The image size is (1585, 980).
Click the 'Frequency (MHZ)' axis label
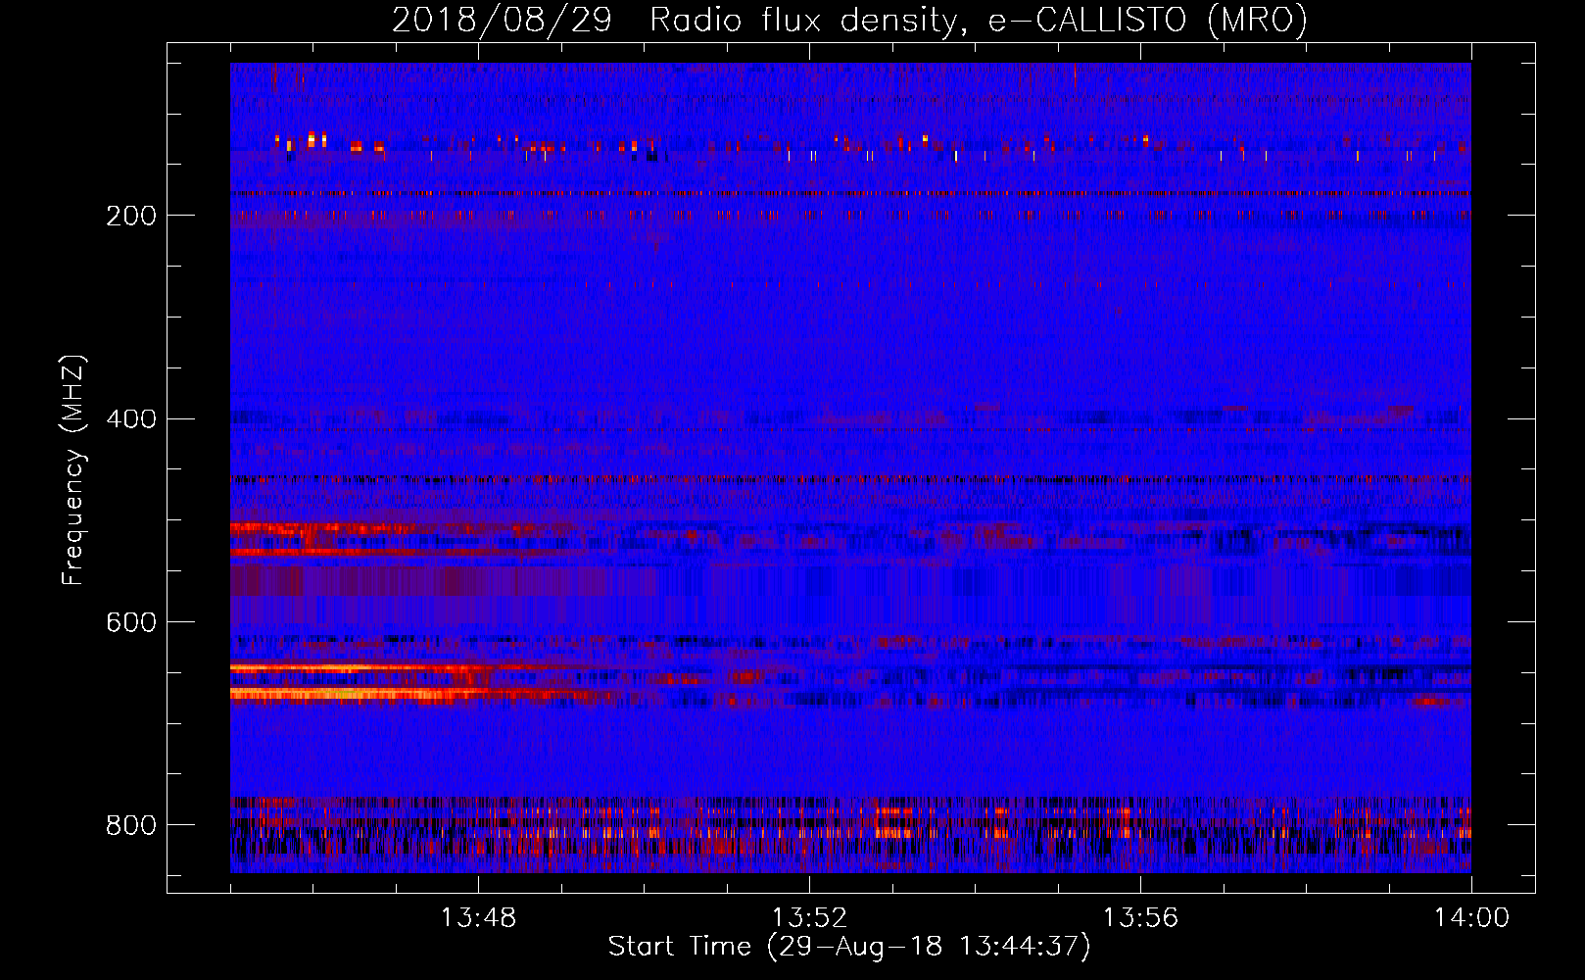coord(73,469)
